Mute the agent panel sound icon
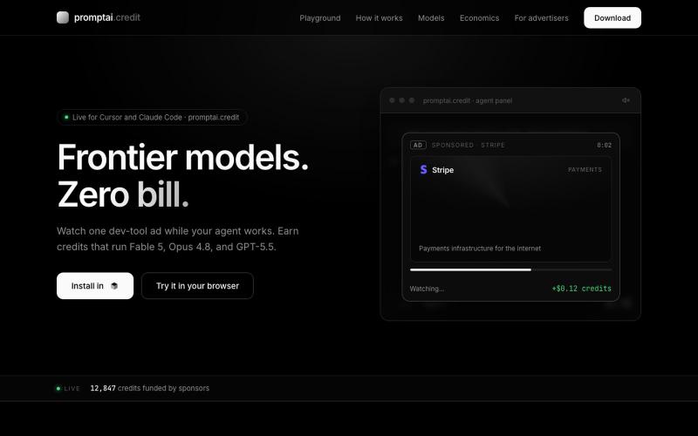The height and width of the screenshot is (436, 698). [626, 100]
